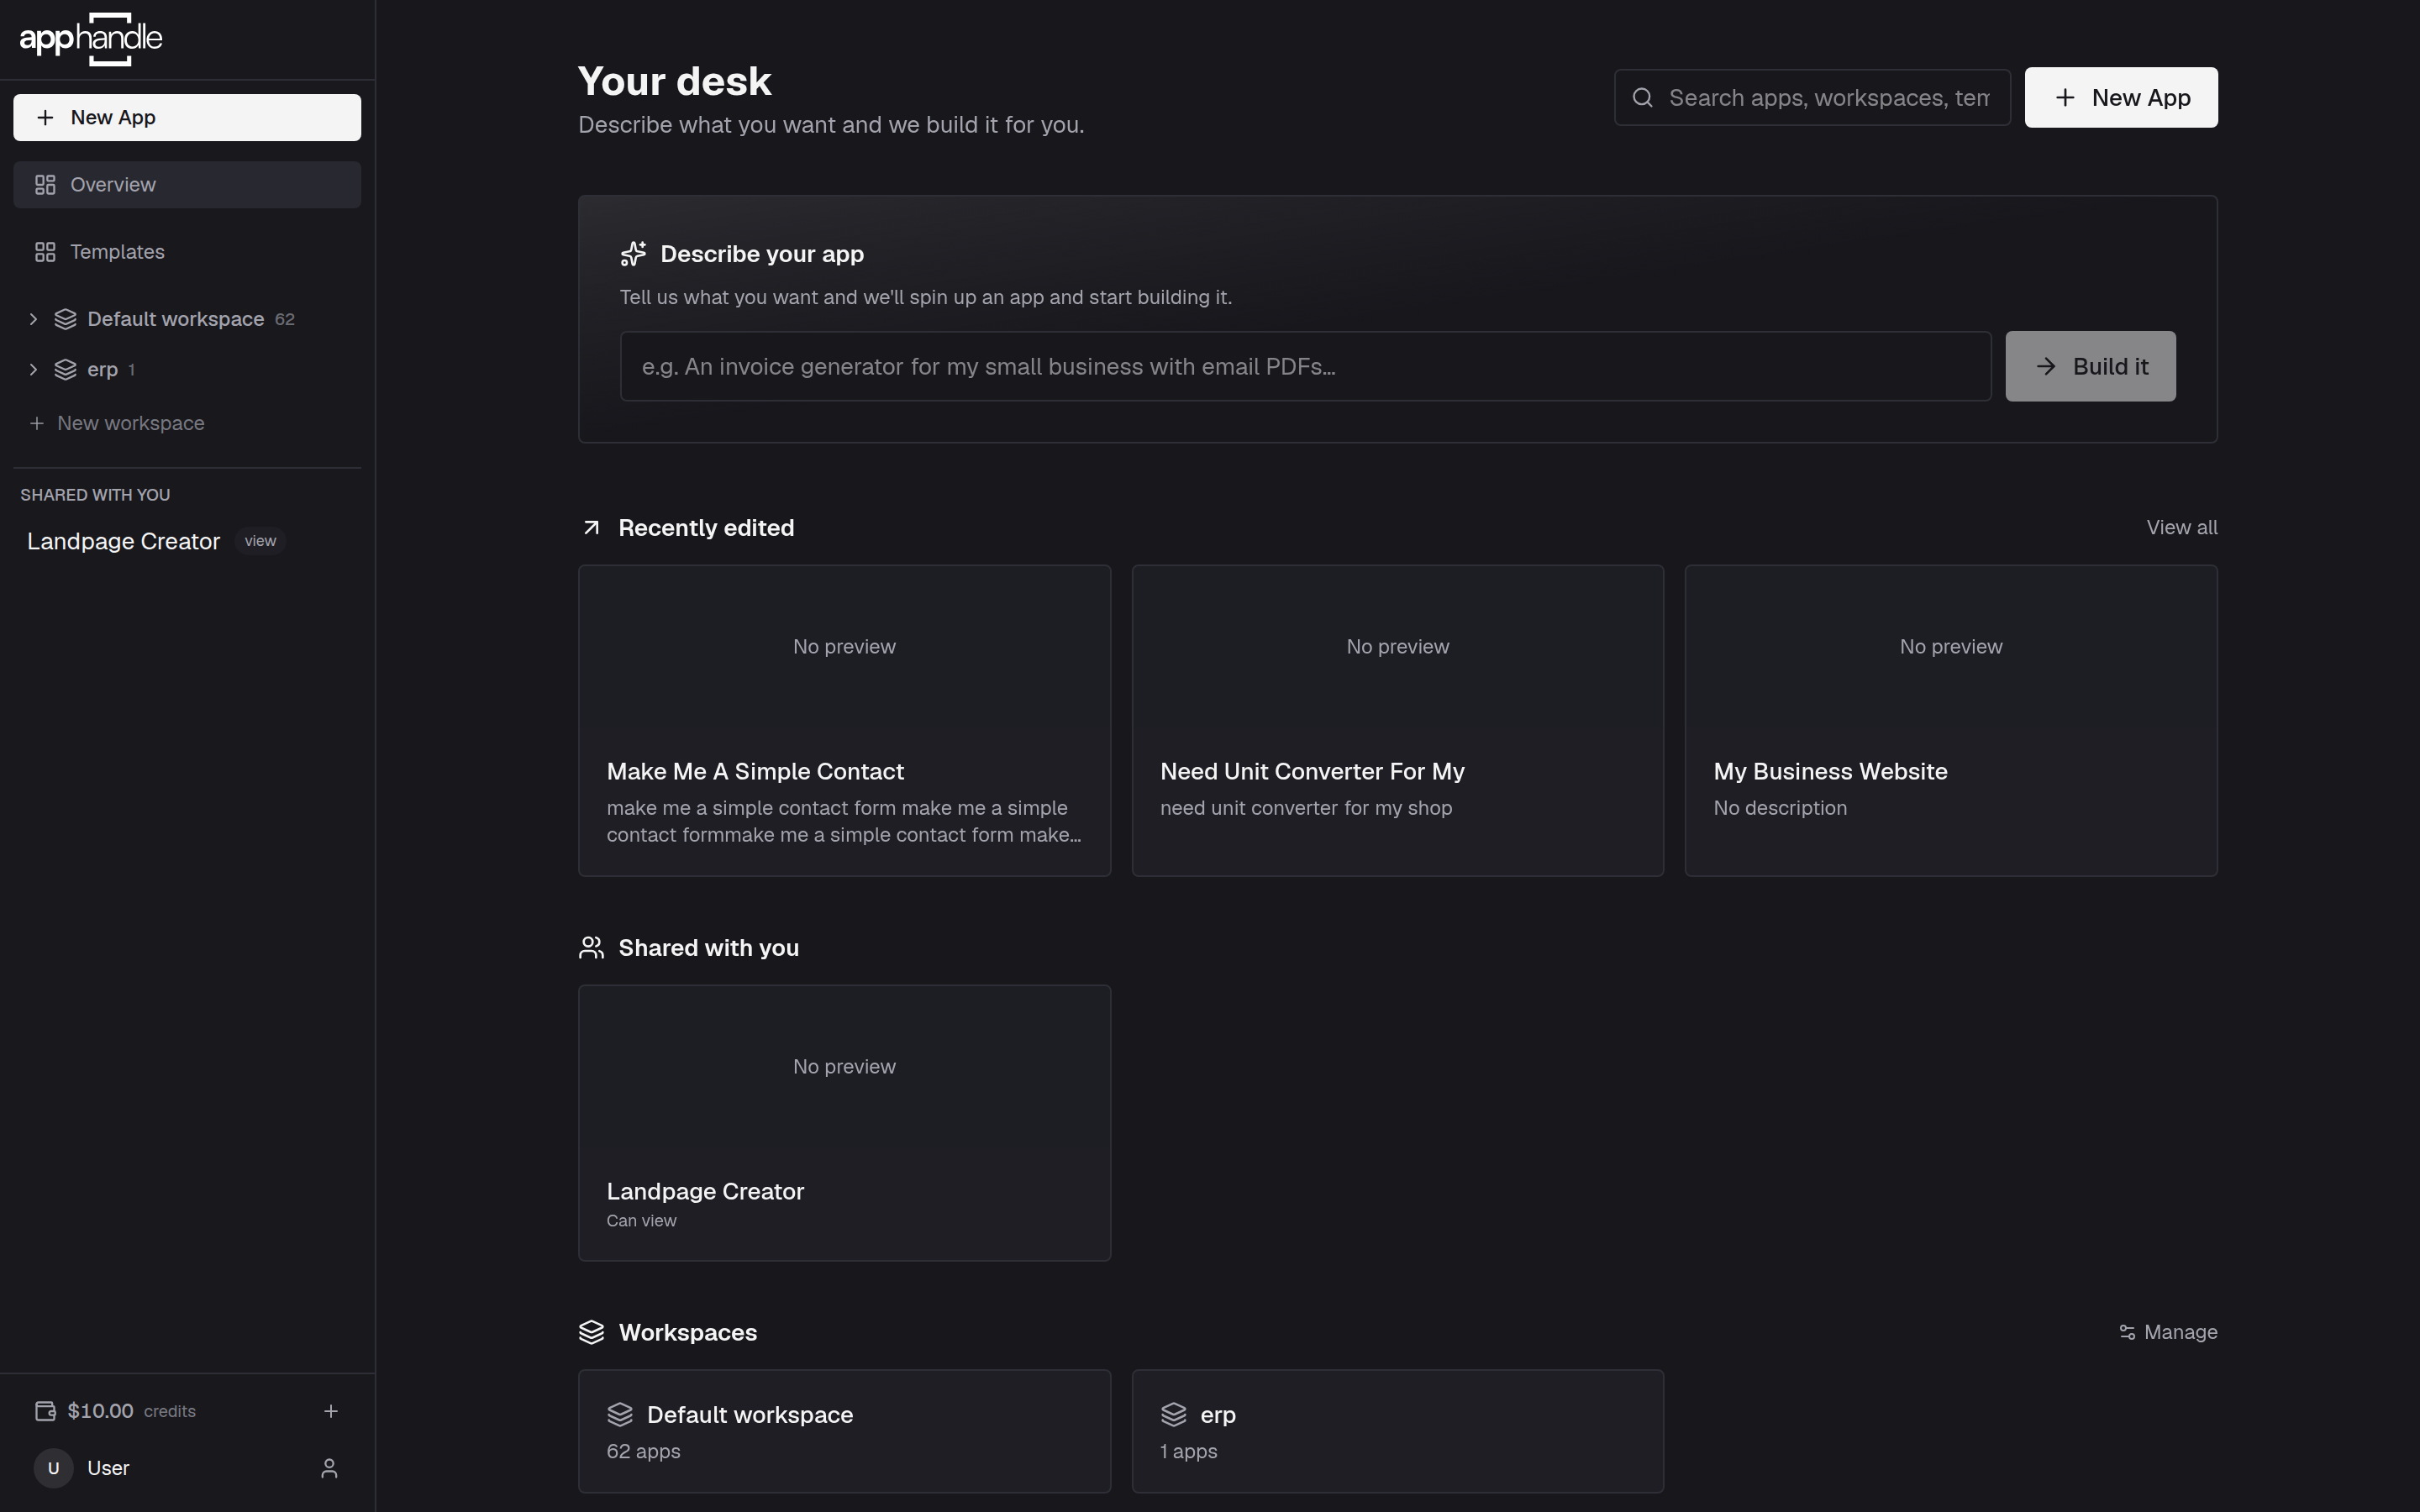
Task: Open Need Unit Converter For My card
Action: pos(1397,720)
